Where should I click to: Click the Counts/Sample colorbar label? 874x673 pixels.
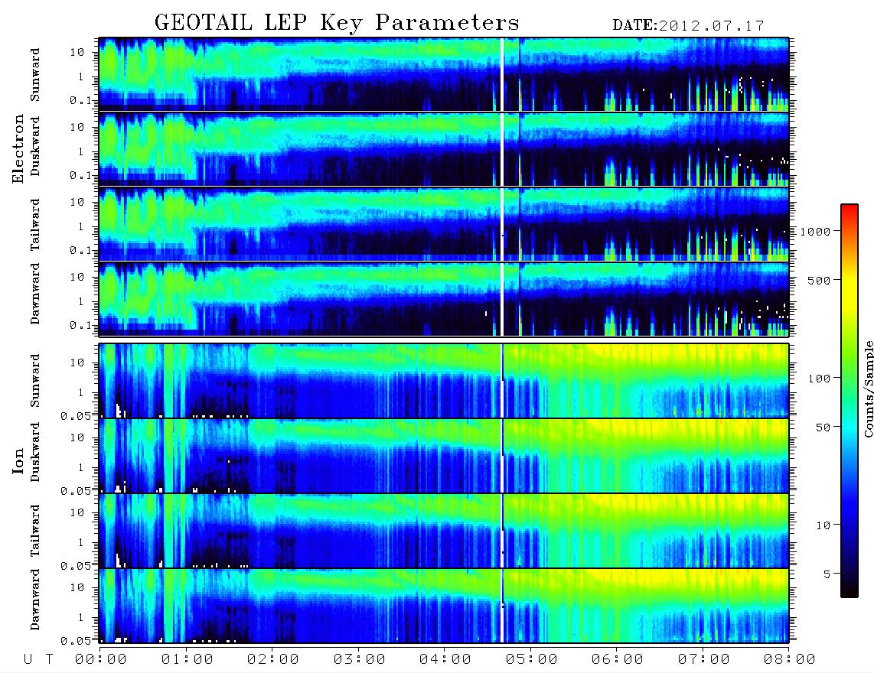point(868,389)
